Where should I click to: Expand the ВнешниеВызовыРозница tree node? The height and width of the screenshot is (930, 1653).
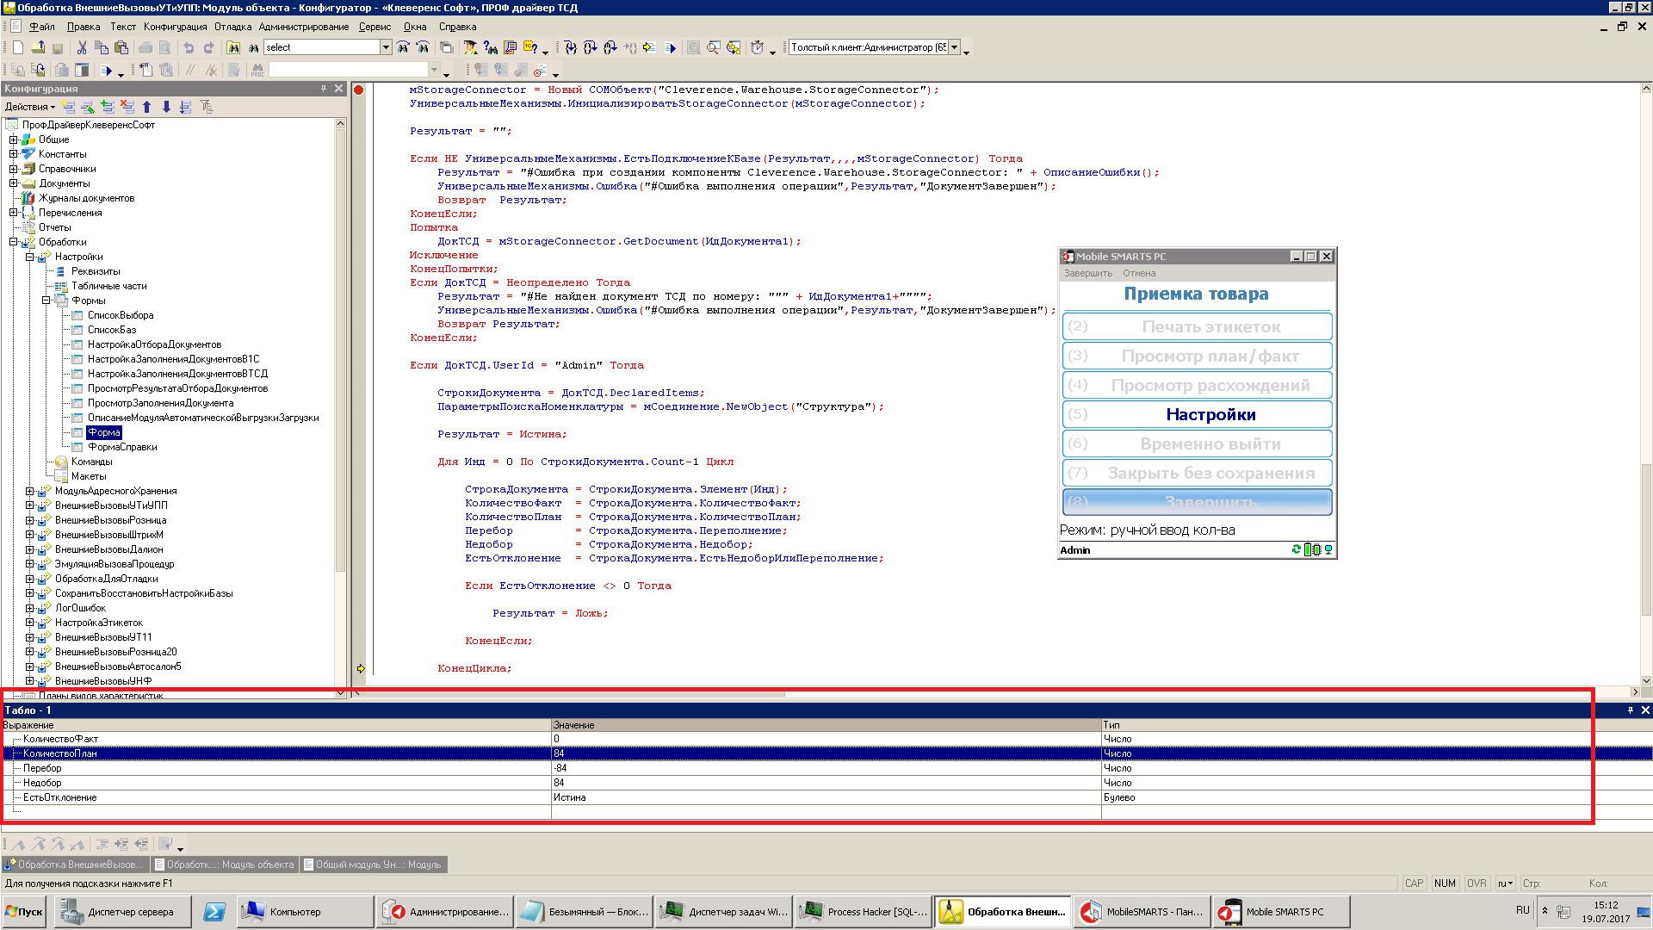pos(30,520)
